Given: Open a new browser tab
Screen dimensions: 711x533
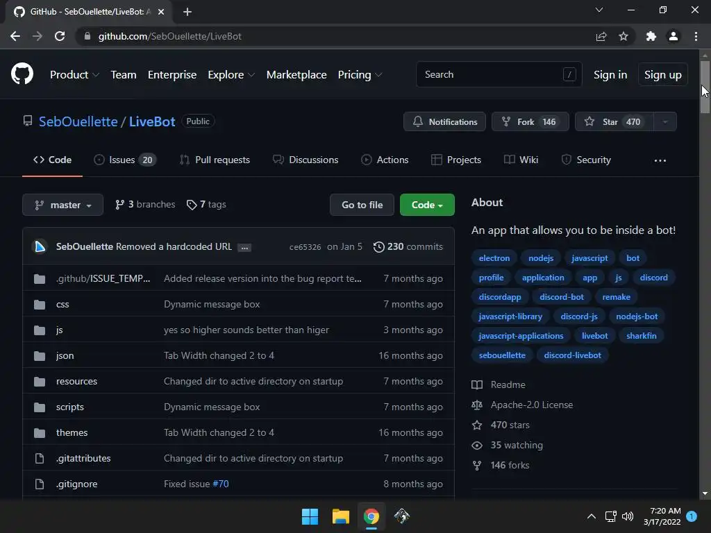Looking at the screenshot, I should (x=187, y=12).
